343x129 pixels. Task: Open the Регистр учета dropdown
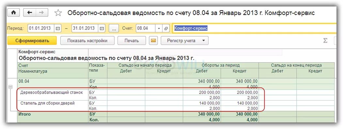[184, 41]
